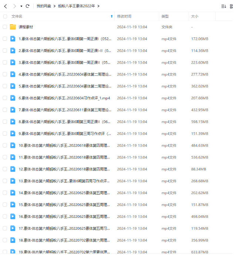Go forward with the right arrow
Viewport: 236px width, 256px height.
click(15, 6)
